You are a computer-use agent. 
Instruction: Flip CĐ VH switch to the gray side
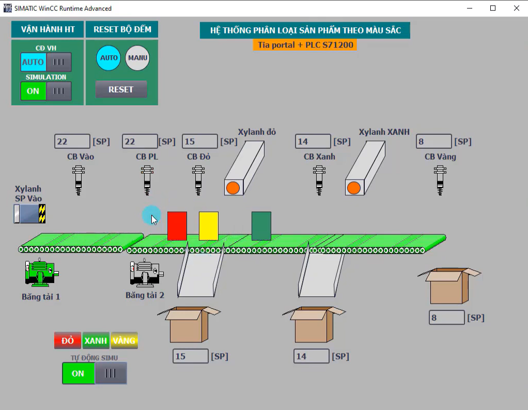tap(58, 62)
